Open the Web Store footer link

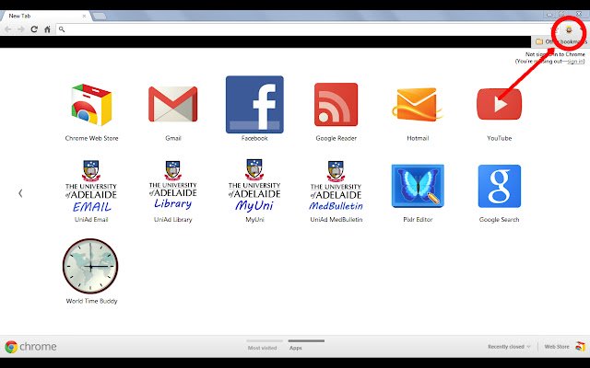pos(557,347)
